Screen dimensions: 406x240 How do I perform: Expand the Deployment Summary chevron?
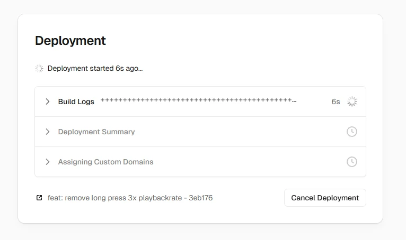[x=47, y=132]
